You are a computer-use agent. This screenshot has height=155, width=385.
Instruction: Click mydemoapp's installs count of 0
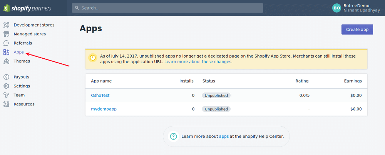[x=193, y=109]
